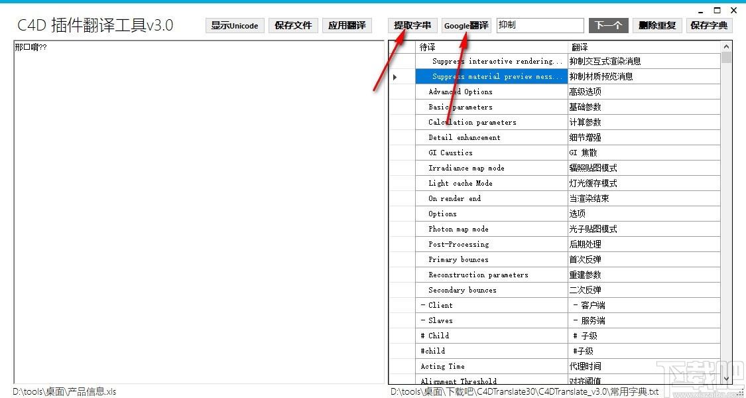Select 'Suppress material preview mess...' cell
746x398 pixels.
pyautogui.click(x=491, y=77)
